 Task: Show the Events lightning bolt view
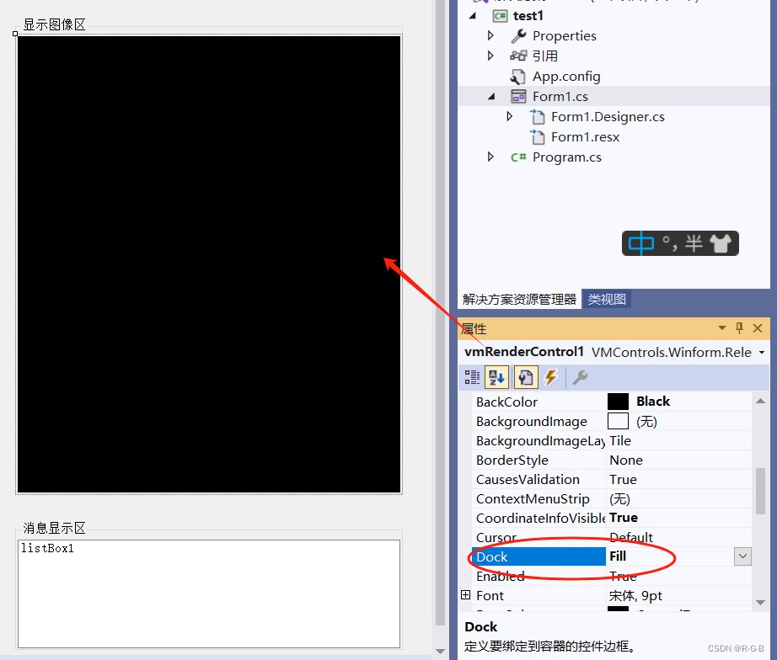551,377
